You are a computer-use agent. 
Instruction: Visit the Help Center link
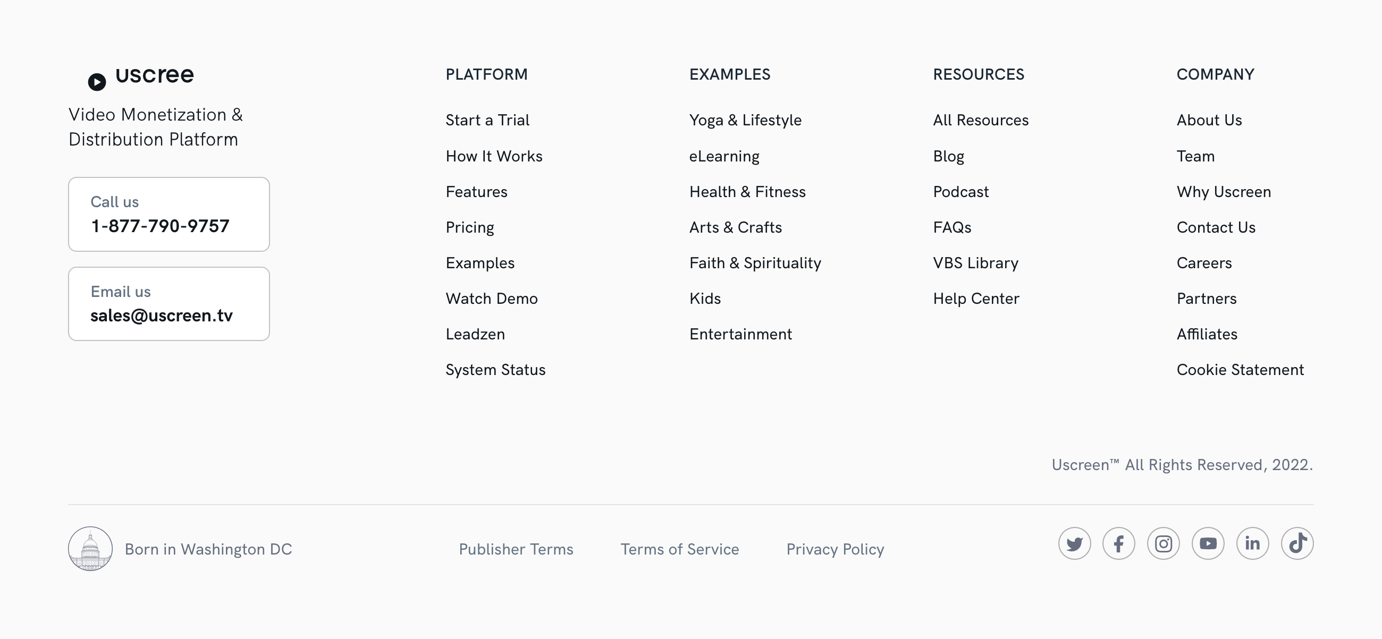[976, 299]
